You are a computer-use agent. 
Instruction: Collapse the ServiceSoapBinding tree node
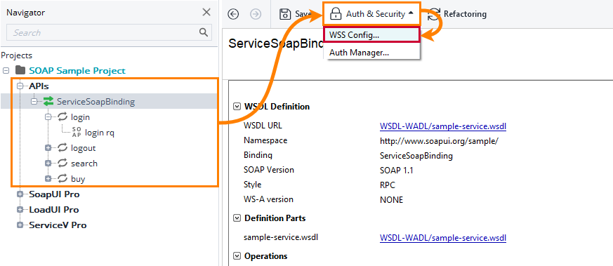pyautogui.click(x=34, y=102)
